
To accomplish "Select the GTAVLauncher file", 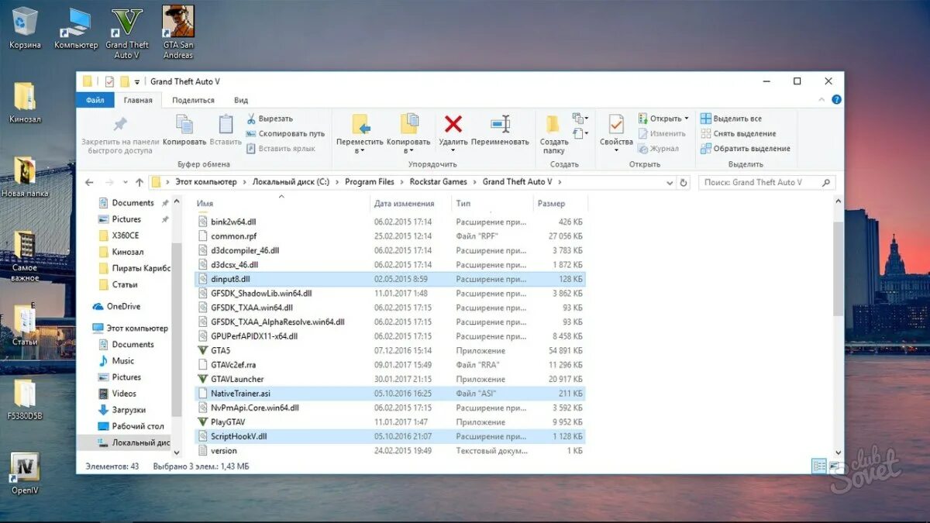I will (390, 379).
